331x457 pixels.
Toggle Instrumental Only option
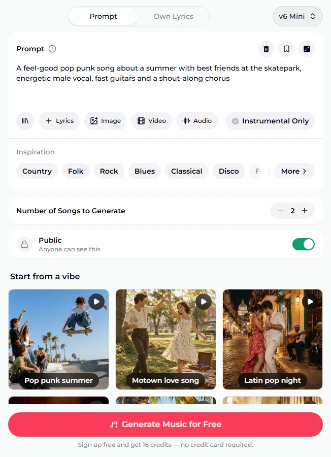270,121
